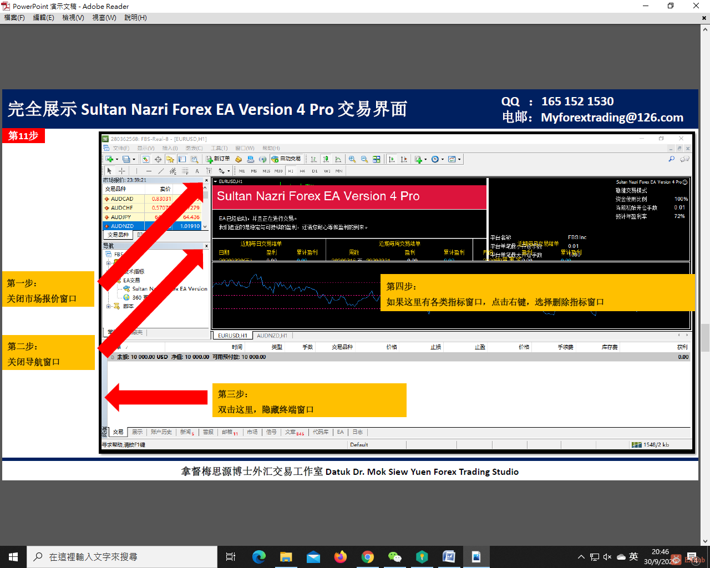Open the Windows Start menu
This screenshot has width=710, height=568.
pos(13,557)
